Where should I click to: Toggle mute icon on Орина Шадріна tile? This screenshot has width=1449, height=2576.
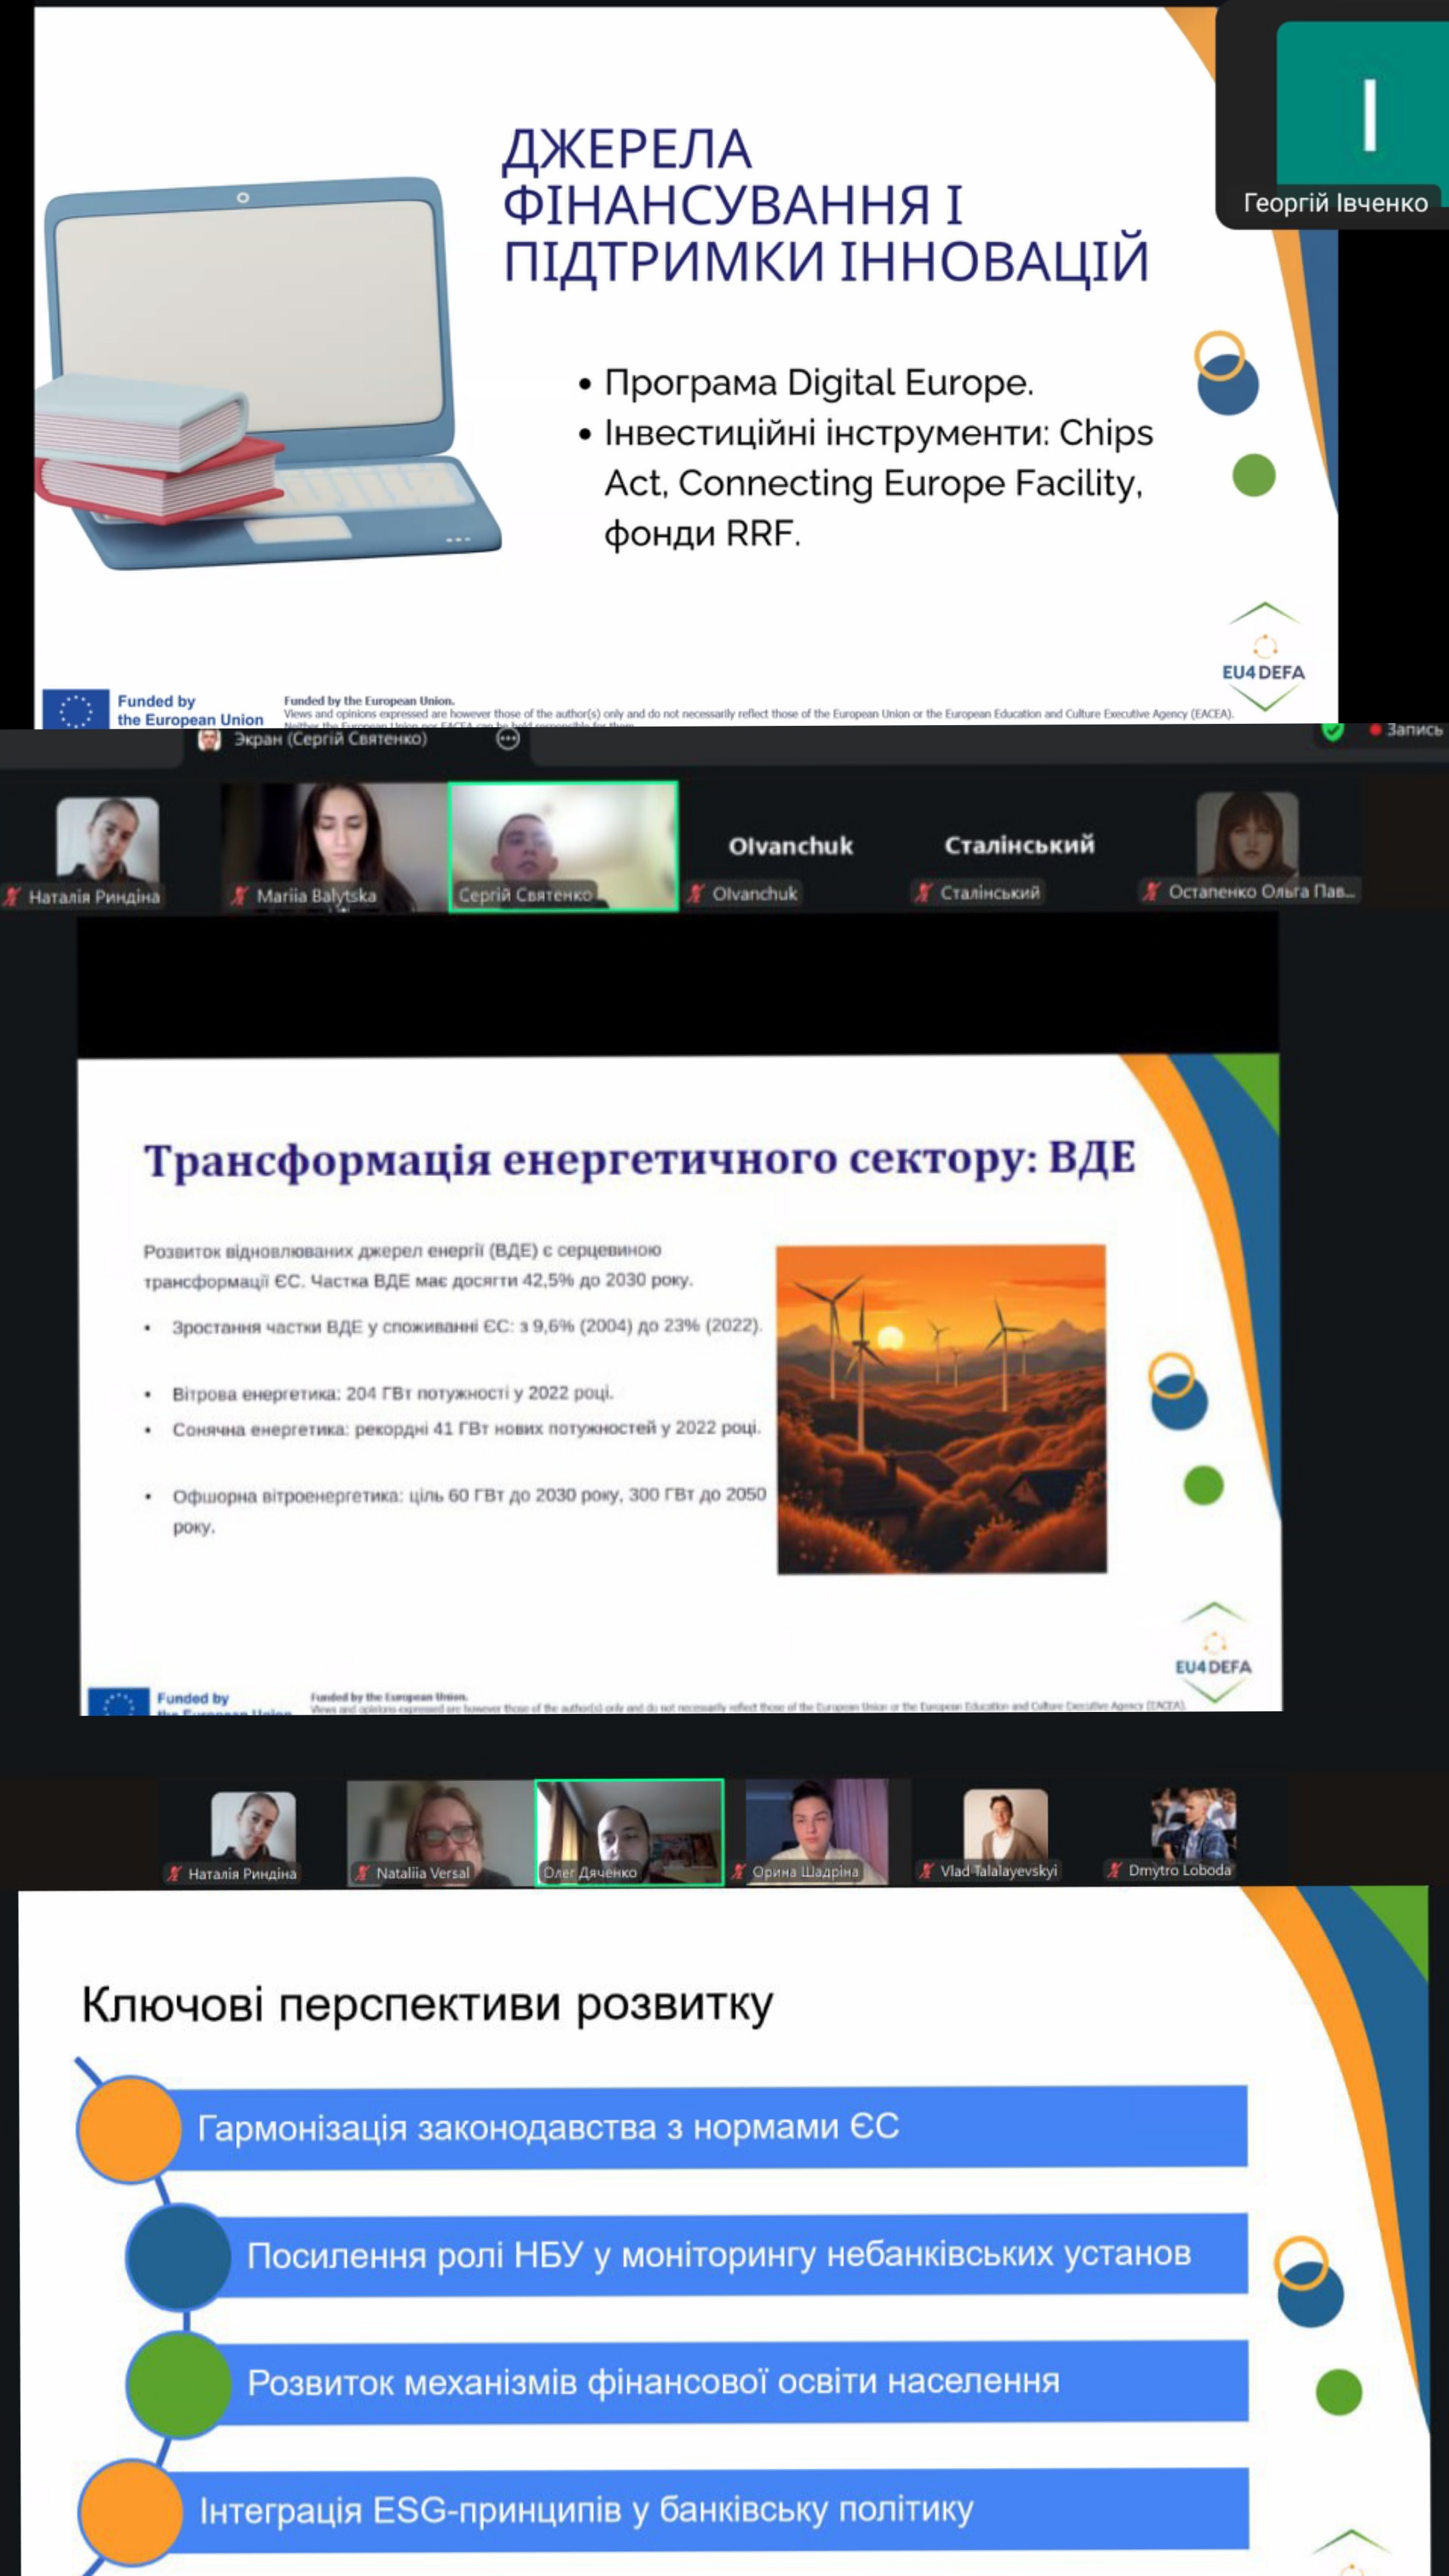pos(739,1871)
